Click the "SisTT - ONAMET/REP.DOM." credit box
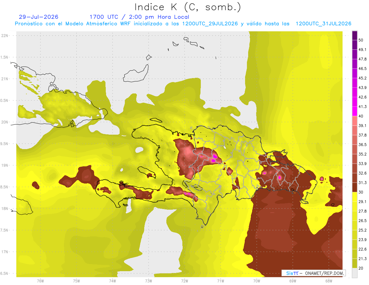 (313, 273)
